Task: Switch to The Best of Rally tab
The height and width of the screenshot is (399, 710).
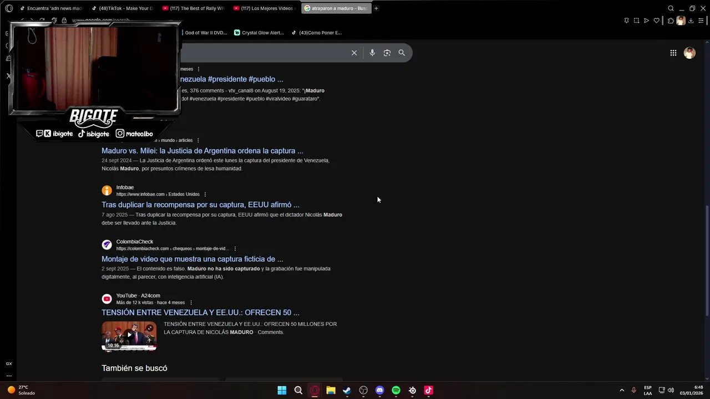Action: (193, 8)
